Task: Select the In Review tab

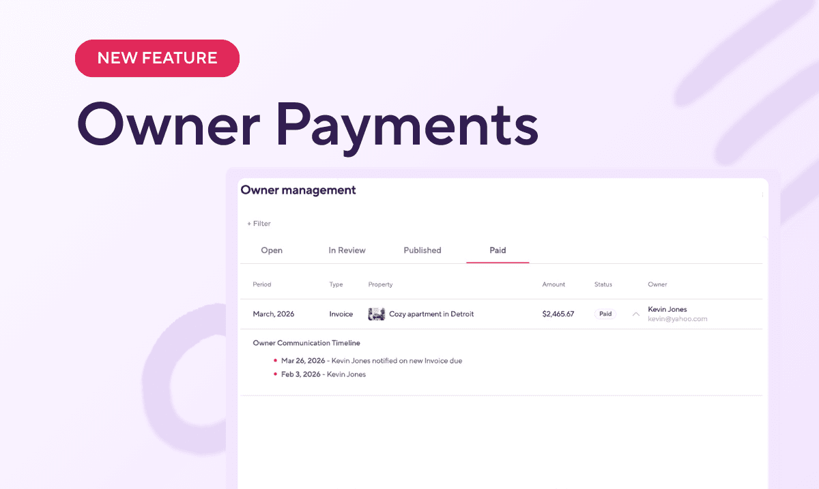Action: (x=347, y=250)
